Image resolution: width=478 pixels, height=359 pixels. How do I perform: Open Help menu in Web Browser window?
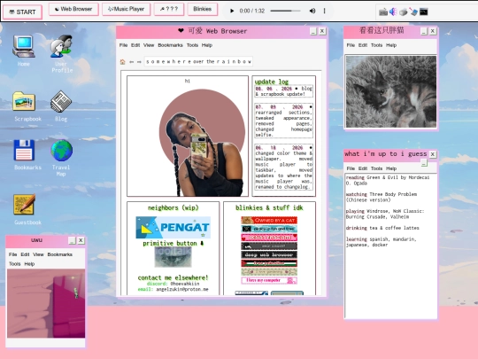pyautogui.click(x=207, y=45)
